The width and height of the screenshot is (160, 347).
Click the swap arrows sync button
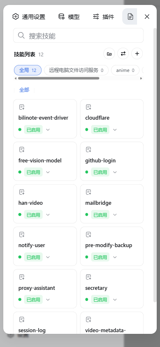tap(123, 53)
